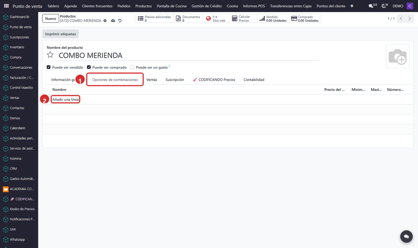Save the record manually with the cloud icon

pyautogui.click(x=113, y=20)
